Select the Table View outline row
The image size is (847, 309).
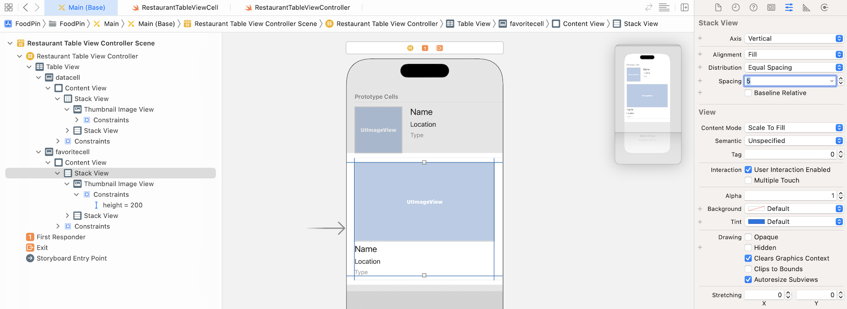[63, 67]
